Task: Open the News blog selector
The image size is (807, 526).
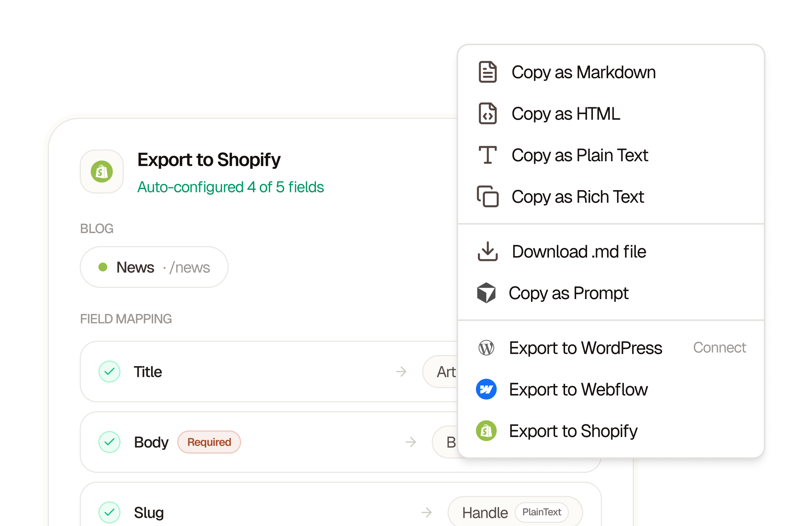Action: [154, 267]
